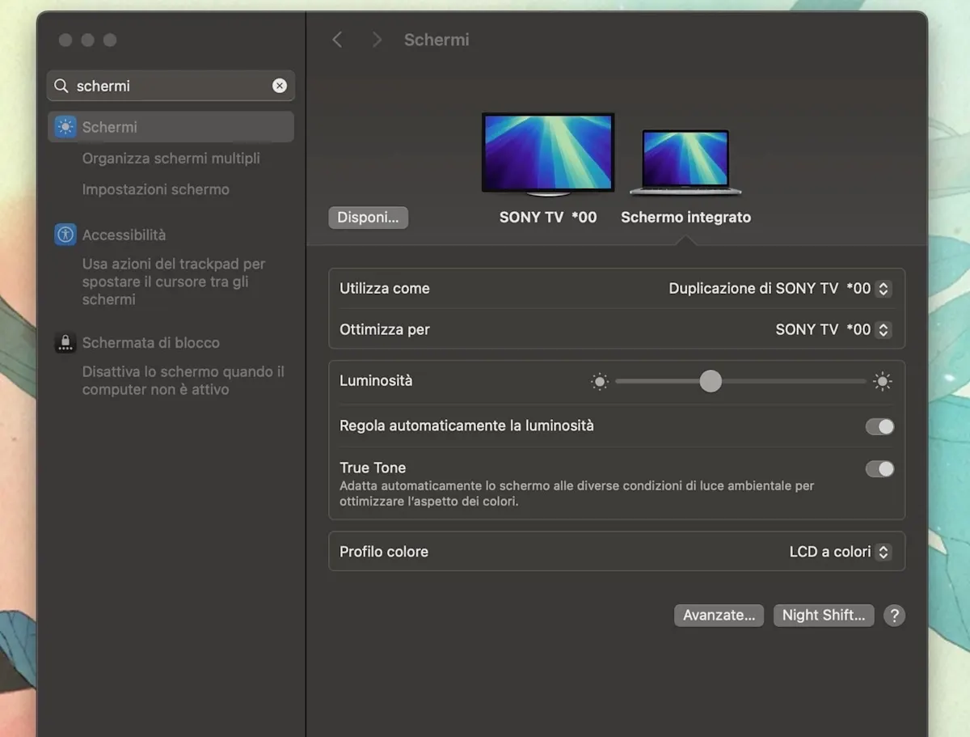Click the Schermata di blocco lock icon
Image resolution: width=970 pixels, height=737 pixels.
pyautogui.click(x=65, y=342)
